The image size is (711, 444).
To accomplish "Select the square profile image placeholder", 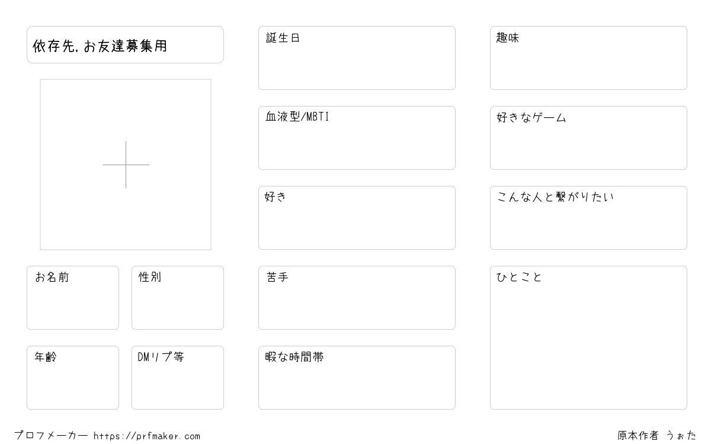I will [x=126, y=165].
